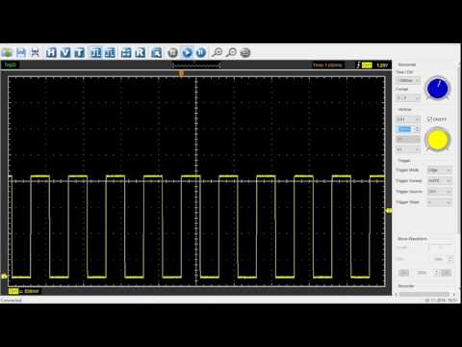Open trigger settings with the T icon
This screenshot has height=347, width=462.
click(x=79, y=52)
